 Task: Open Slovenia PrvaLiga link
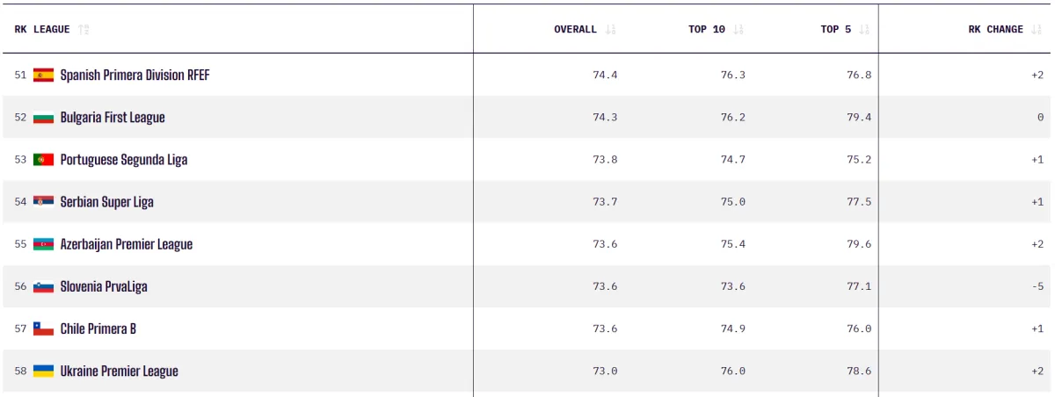tap(110, 286)
